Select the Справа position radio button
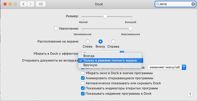Image resolution: width=197 pixels, height=101 pixels. pos(113,42)
